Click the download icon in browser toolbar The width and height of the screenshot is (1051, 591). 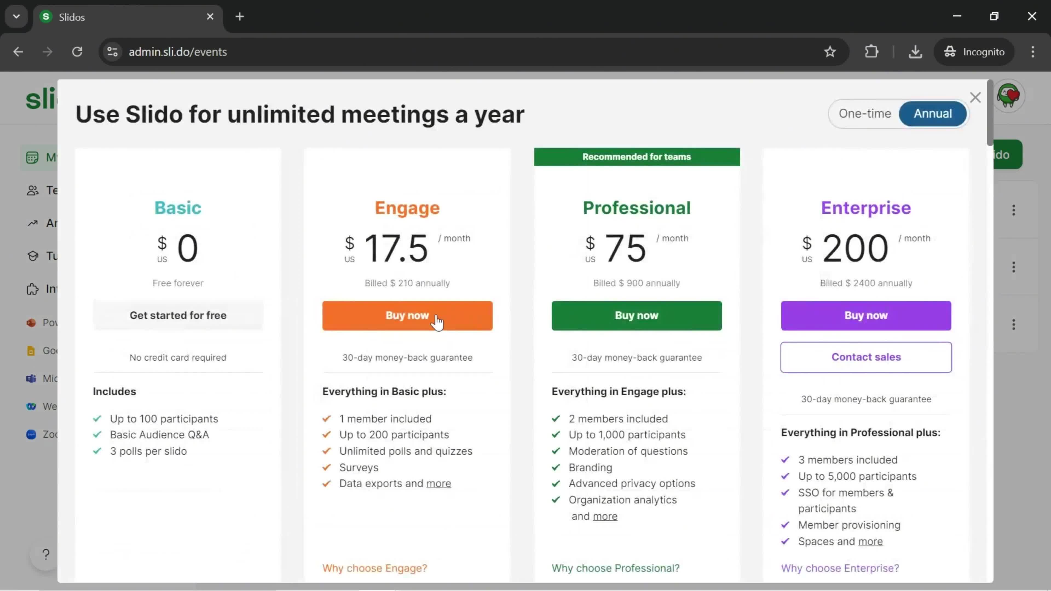[x=915, y=51]
